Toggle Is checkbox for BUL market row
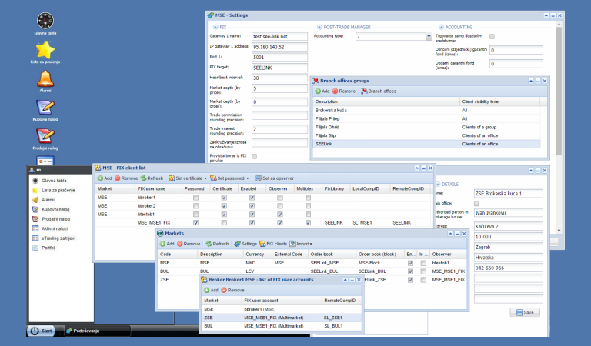This screenshot has height=346, width=591. [x=423, y=271]
